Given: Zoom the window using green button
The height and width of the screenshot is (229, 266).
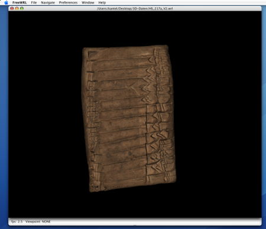Looking at the screenshot, I should coord(22,8).
